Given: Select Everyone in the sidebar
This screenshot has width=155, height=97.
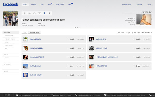Looking at the screenshot, I should [x=11, y=33].
